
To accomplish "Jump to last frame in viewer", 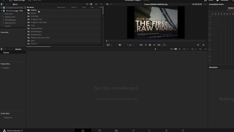I will click(x=159, y=45).
